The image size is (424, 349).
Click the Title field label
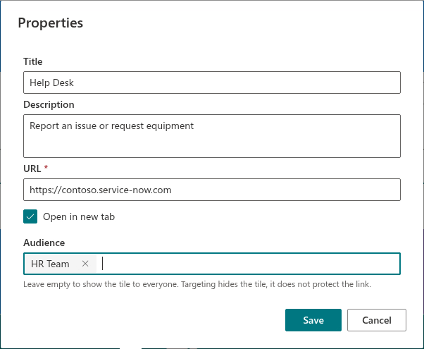coord(33,61)
